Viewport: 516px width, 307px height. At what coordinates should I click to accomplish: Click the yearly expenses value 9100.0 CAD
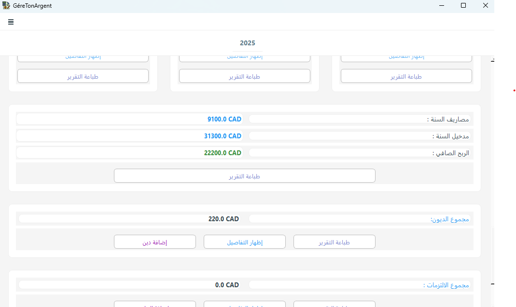tap(129, 119)
